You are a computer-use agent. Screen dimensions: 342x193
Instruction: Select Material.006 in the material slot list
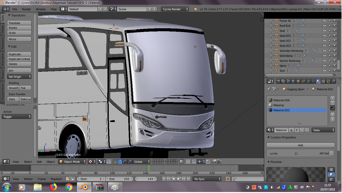[x=287, y=100]
